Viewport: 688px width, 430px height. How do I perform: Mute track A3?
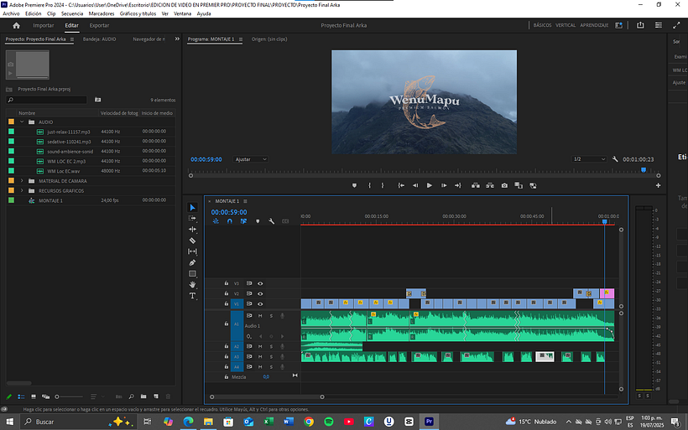tap(260, 357)
